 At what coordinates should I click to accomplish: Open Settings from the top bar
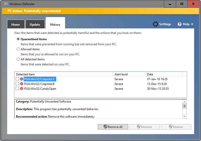162,24
